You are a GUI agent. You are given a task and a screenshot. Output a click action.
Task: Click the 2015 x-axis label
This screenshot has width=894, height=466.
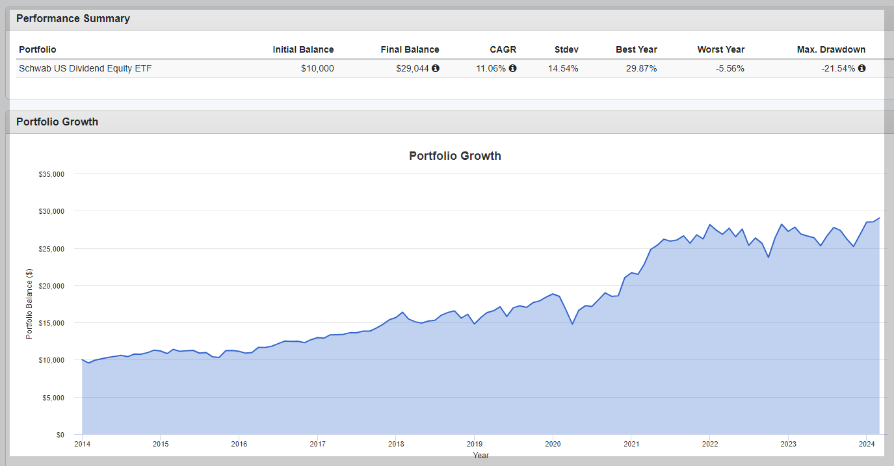[161, 445]
